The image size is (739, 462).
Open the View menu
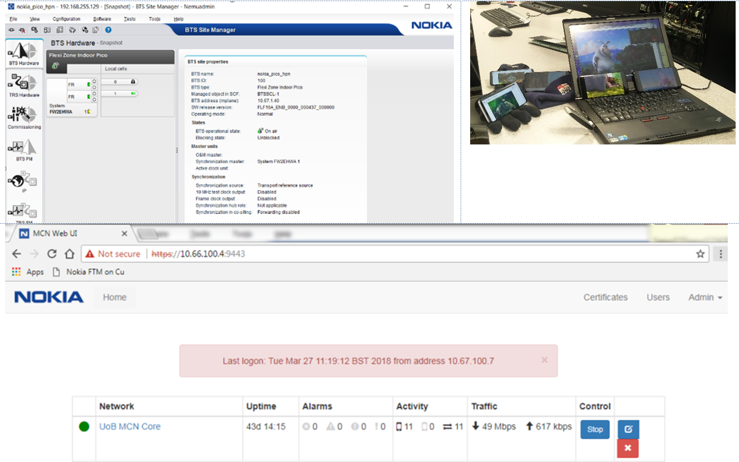[35, 19]
